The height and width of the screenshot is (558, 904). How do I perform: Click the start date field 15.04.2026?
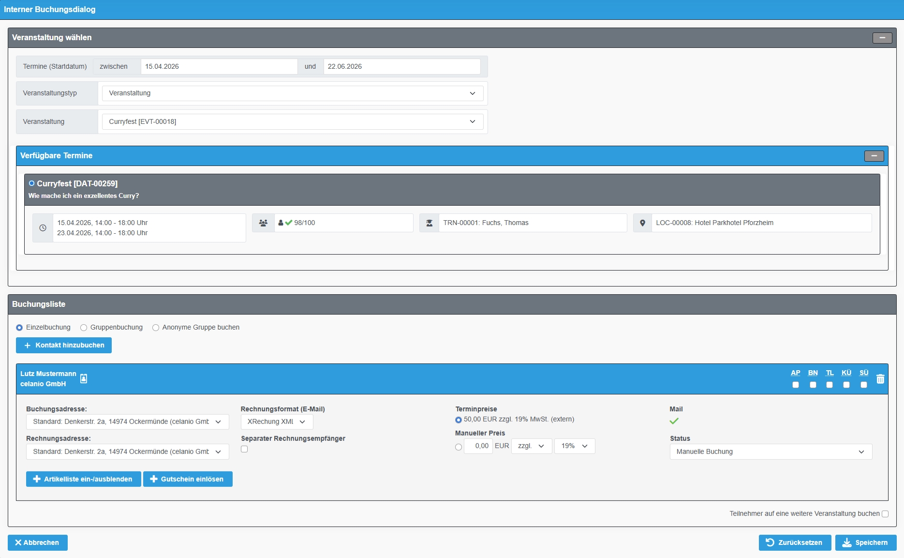(x=219, y=67)
